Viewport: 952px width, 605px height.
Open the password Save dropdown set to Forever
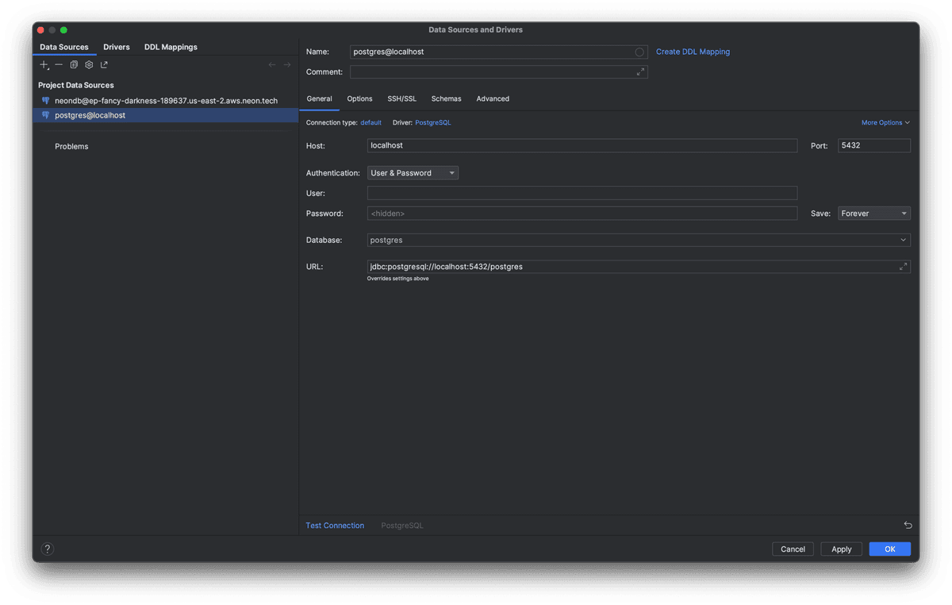click(x=873, y=213)
